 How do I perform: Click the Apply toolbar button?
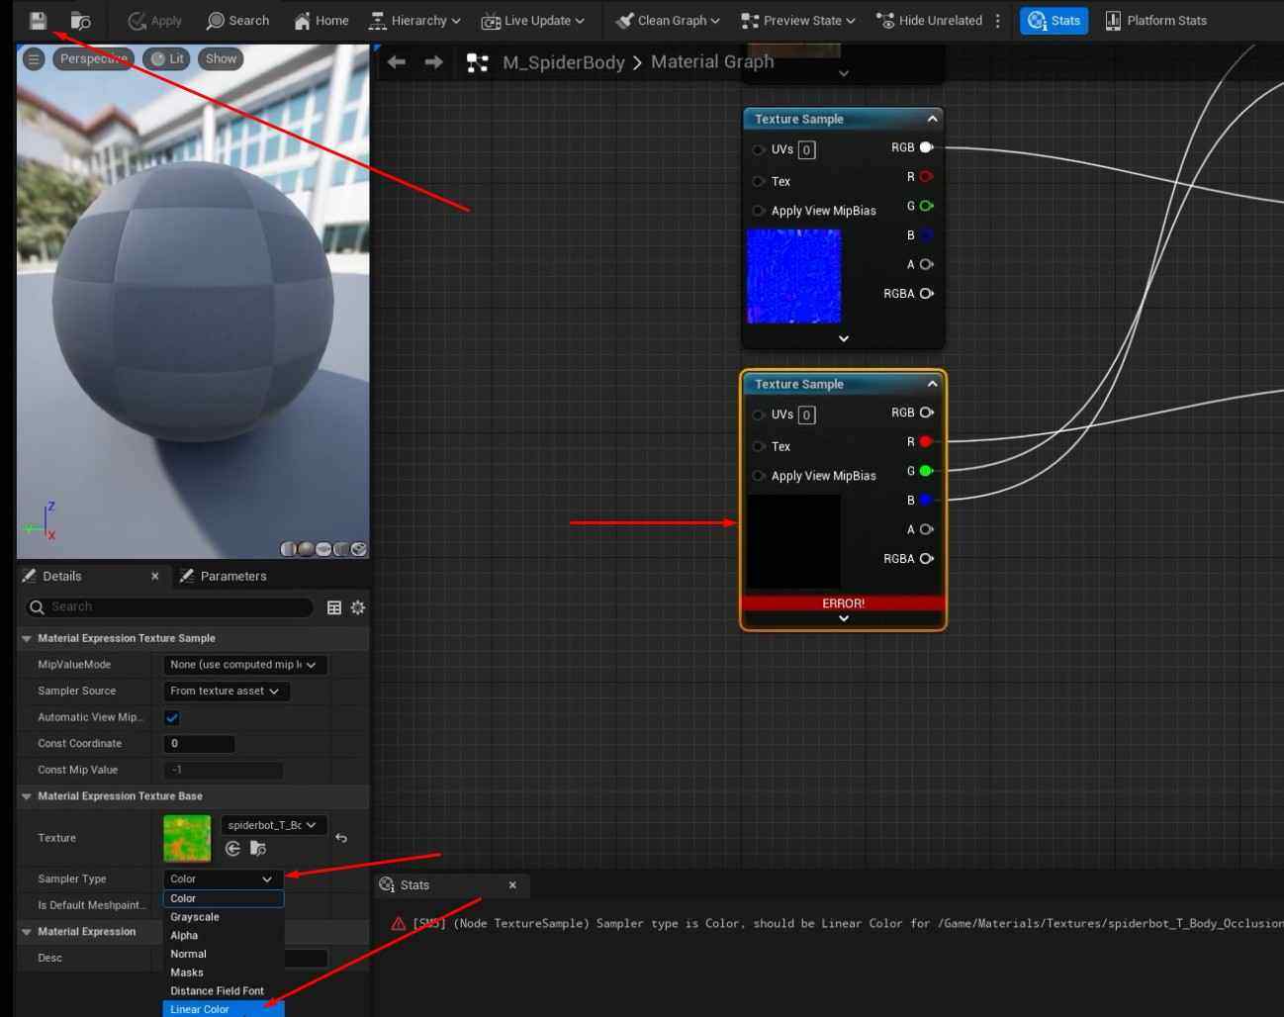(155, 21)
